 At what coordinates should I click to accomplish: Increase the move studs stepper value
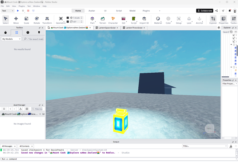[81, 17]
